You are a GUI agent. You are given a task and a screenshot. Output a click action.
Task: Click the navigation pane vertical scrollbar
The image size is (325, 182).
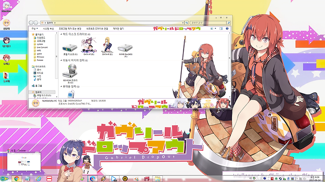(56, 56)
